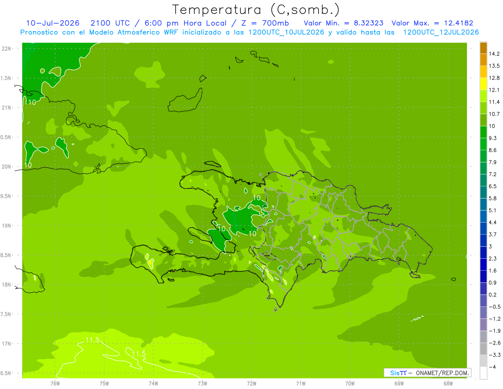Click '1200UTC_10JUL2026' initialization time text
503x389 pixels.
pyautogui.click(x=286, y=32)
